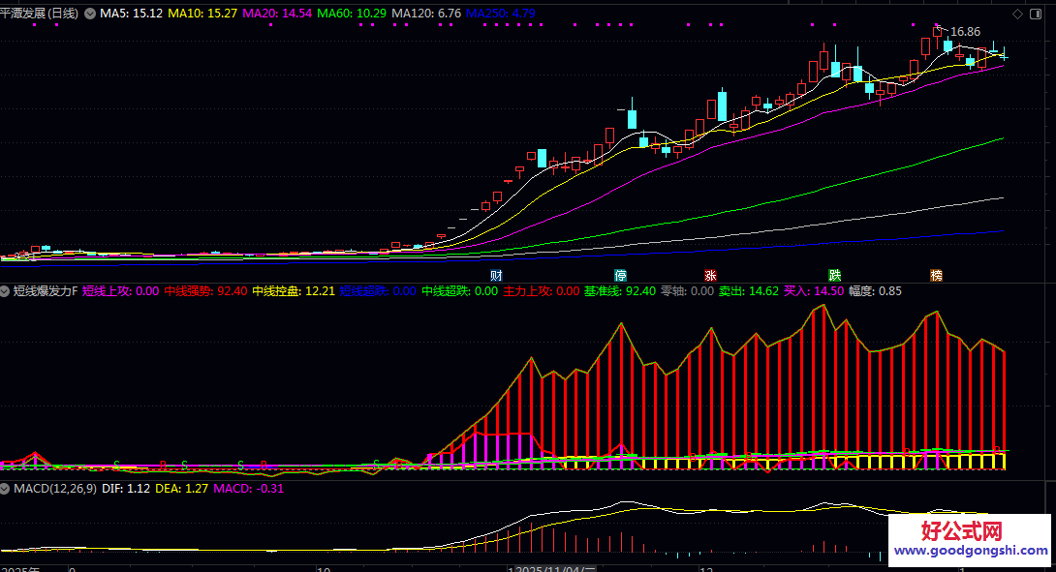Click the 零轴: 0.00 value
The image size is (1056, 572).
pos(687,291)
